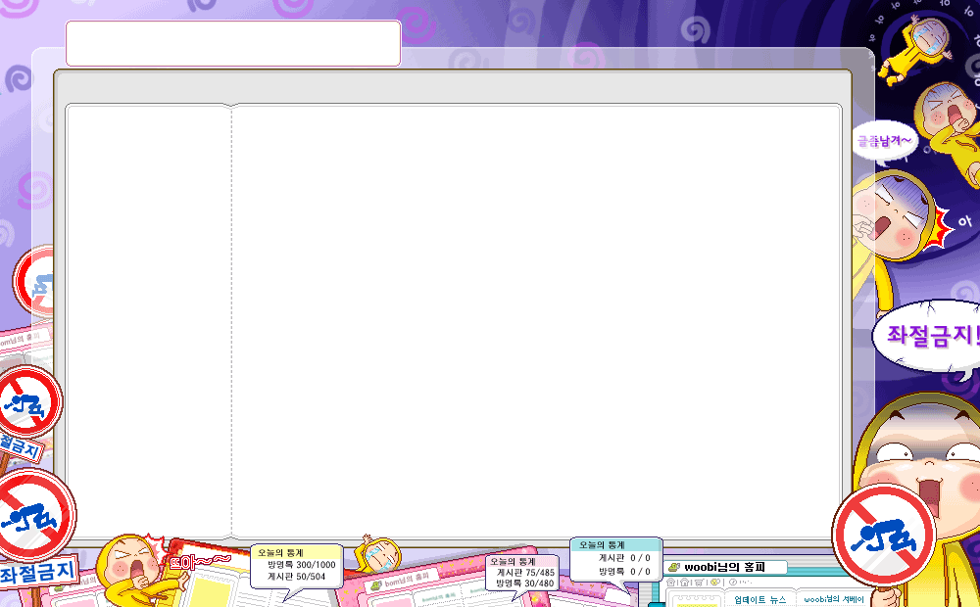Click the smiley face icon in woobi's toolbar

point(715,582)
